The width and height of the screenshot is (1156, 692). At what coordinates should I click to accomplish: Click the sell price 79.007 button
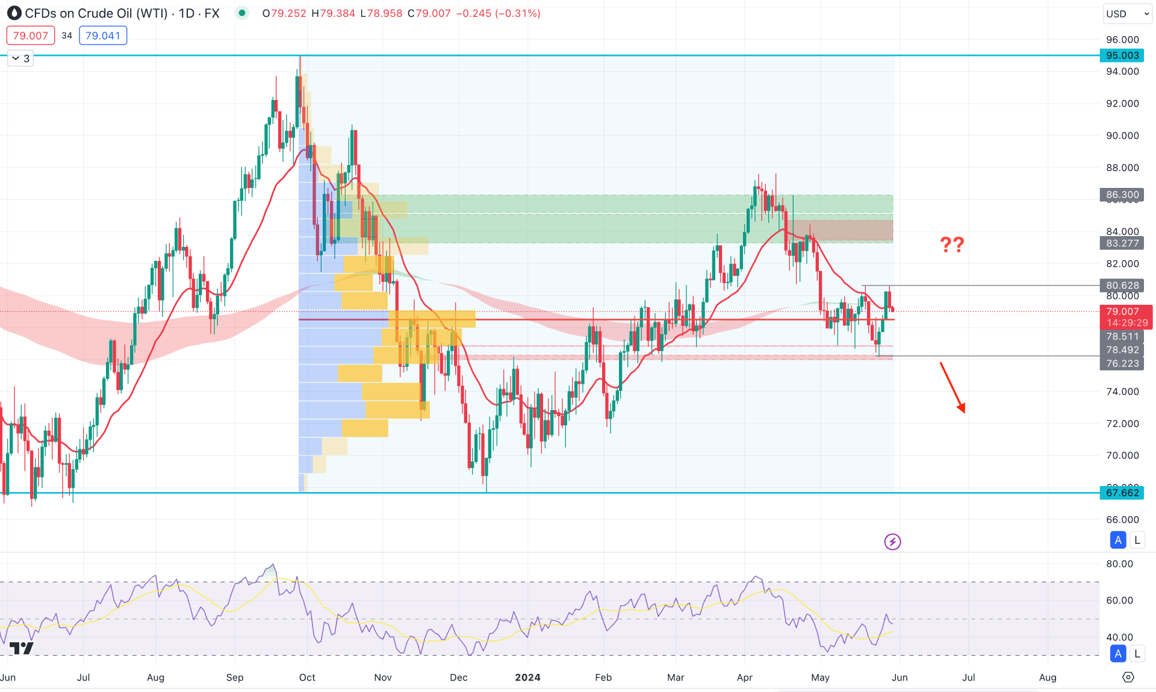coord(31,36)
